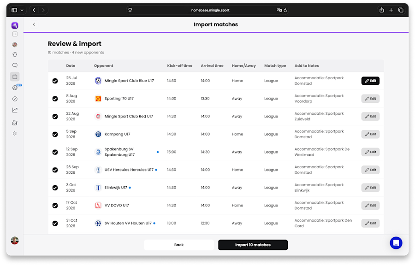Open the chat bubble sidebar icon
Image resolution: width=415 pixels, height=265 pixels.
point(15,65)
